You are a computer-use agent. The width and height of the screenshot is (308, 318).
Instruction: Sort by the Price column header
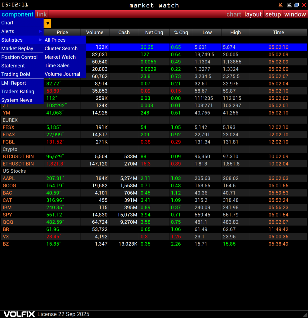click(62, 32)
